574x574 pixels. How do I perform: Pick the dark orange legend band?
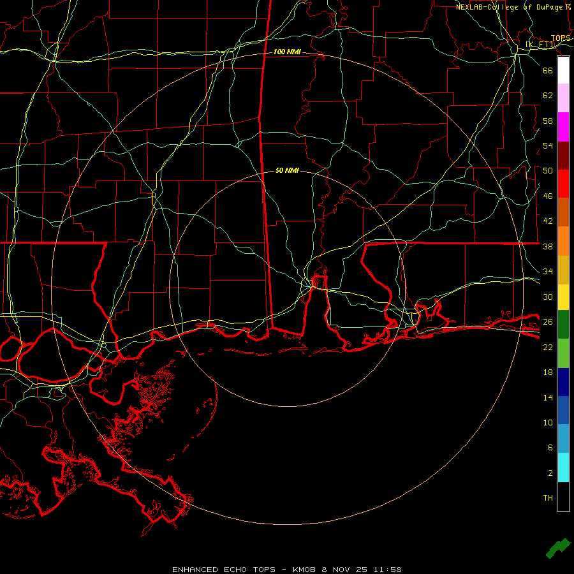pyautogui.click(x=563, y=212)
